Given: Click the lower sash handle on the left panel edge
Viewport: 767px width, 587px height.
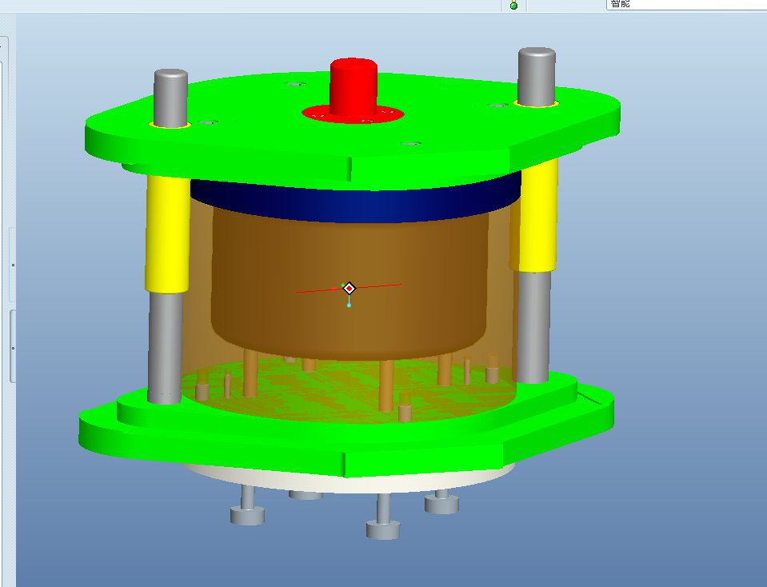Looking at the screenshot, I should (13, 346).
